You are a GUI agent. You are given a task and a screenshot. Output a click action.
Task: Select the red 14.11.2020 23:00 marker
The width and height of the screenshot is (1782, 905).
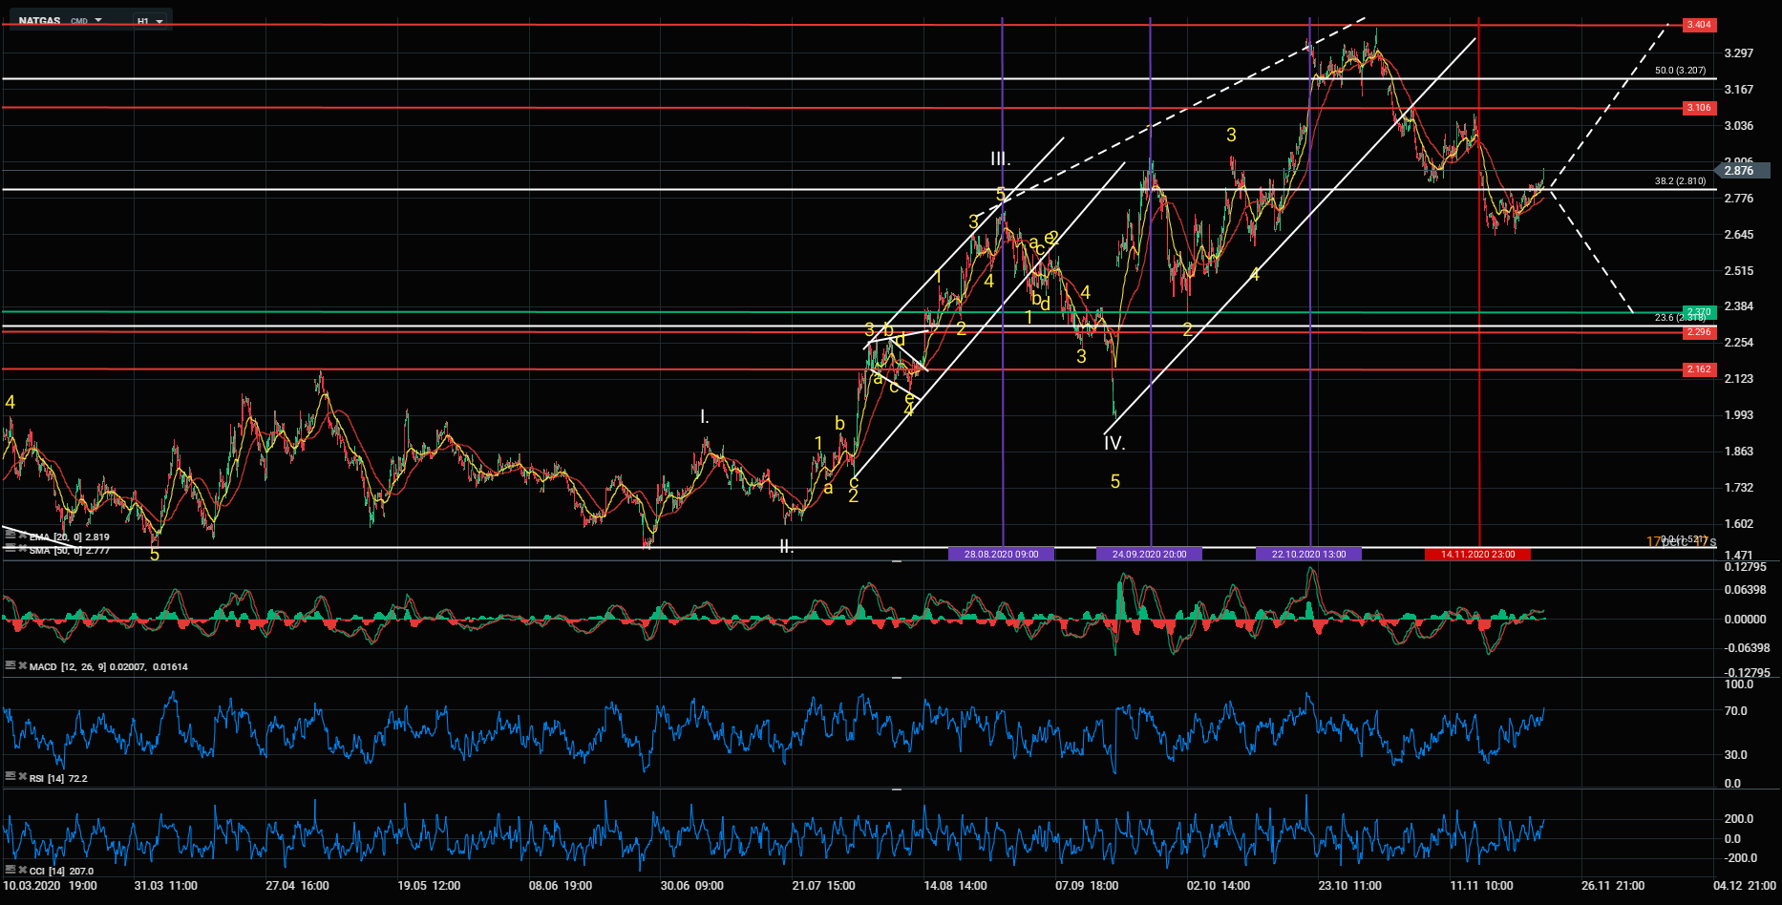[1477, 554]
